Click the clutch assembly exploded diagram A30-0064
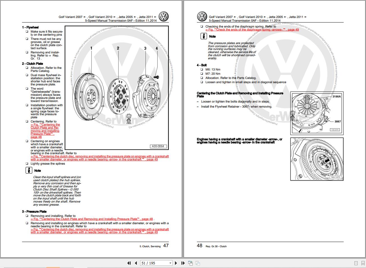Image resolution: width=366 pixels, height=268 pixels. pos(117,88)
